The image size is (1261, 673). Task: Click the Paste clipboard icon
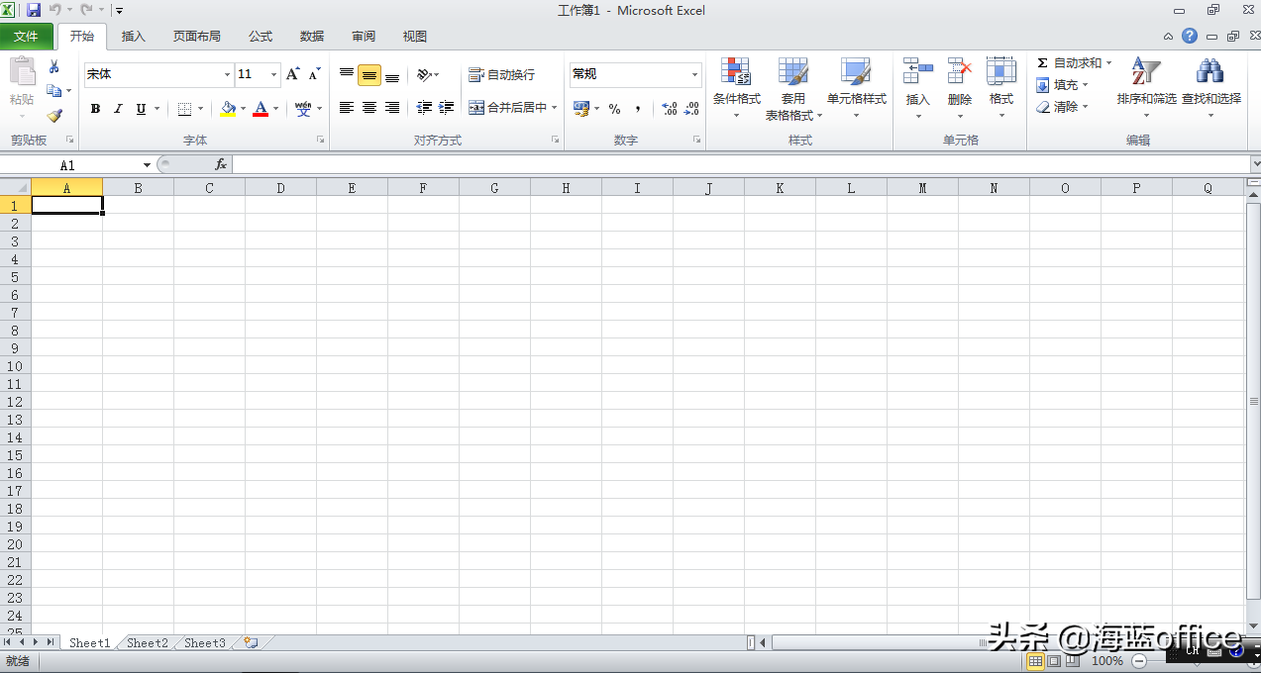(x=22, y=72)
